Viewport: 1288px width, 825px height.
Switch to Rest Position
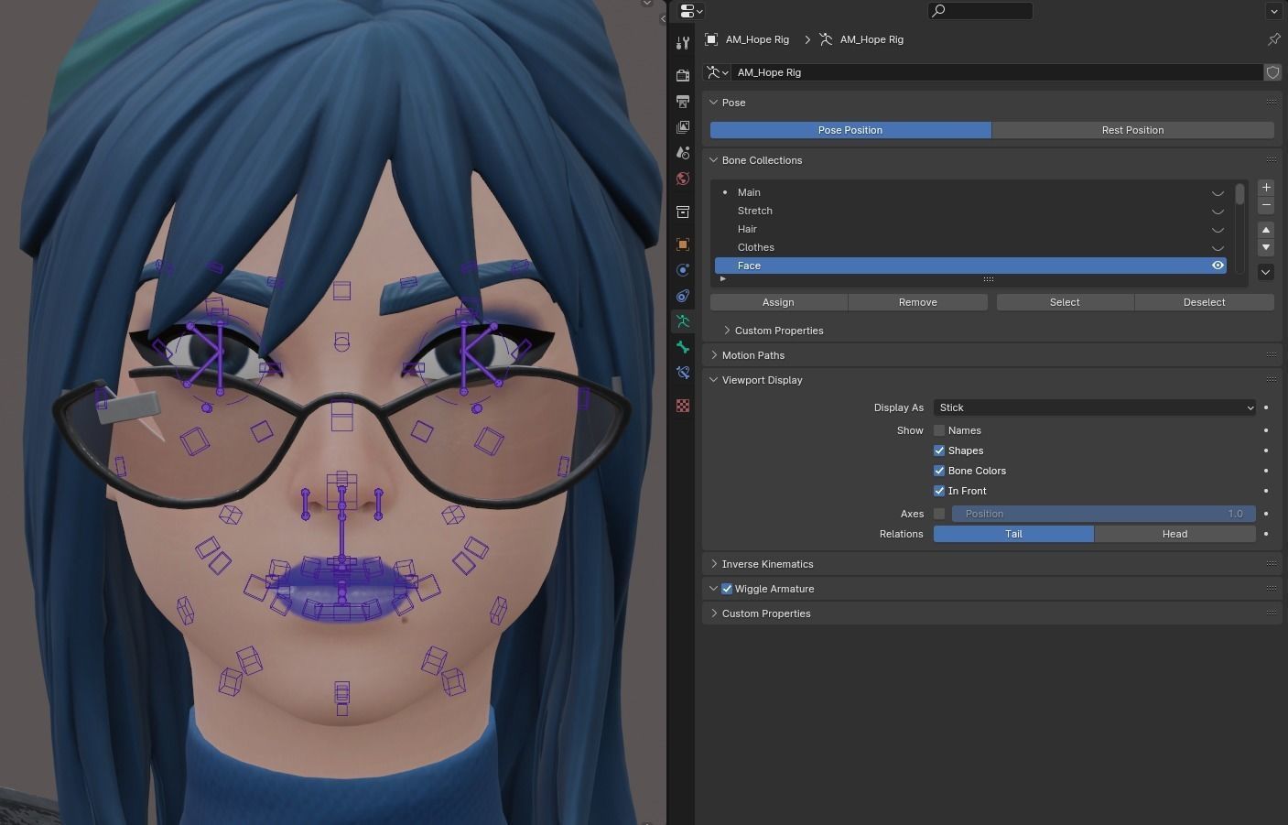click(x=1133, y=130)
